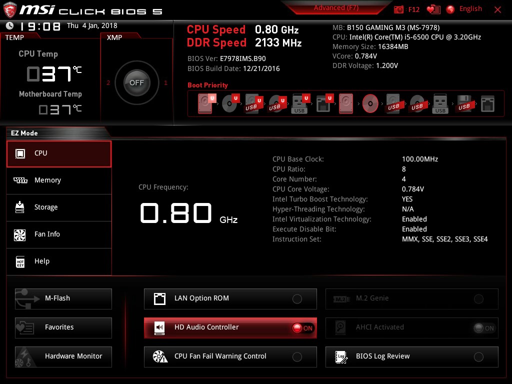512x384 pixels.
Task: Select the UEFI USB CD/DVD boot icon
Action: point(277,103)
